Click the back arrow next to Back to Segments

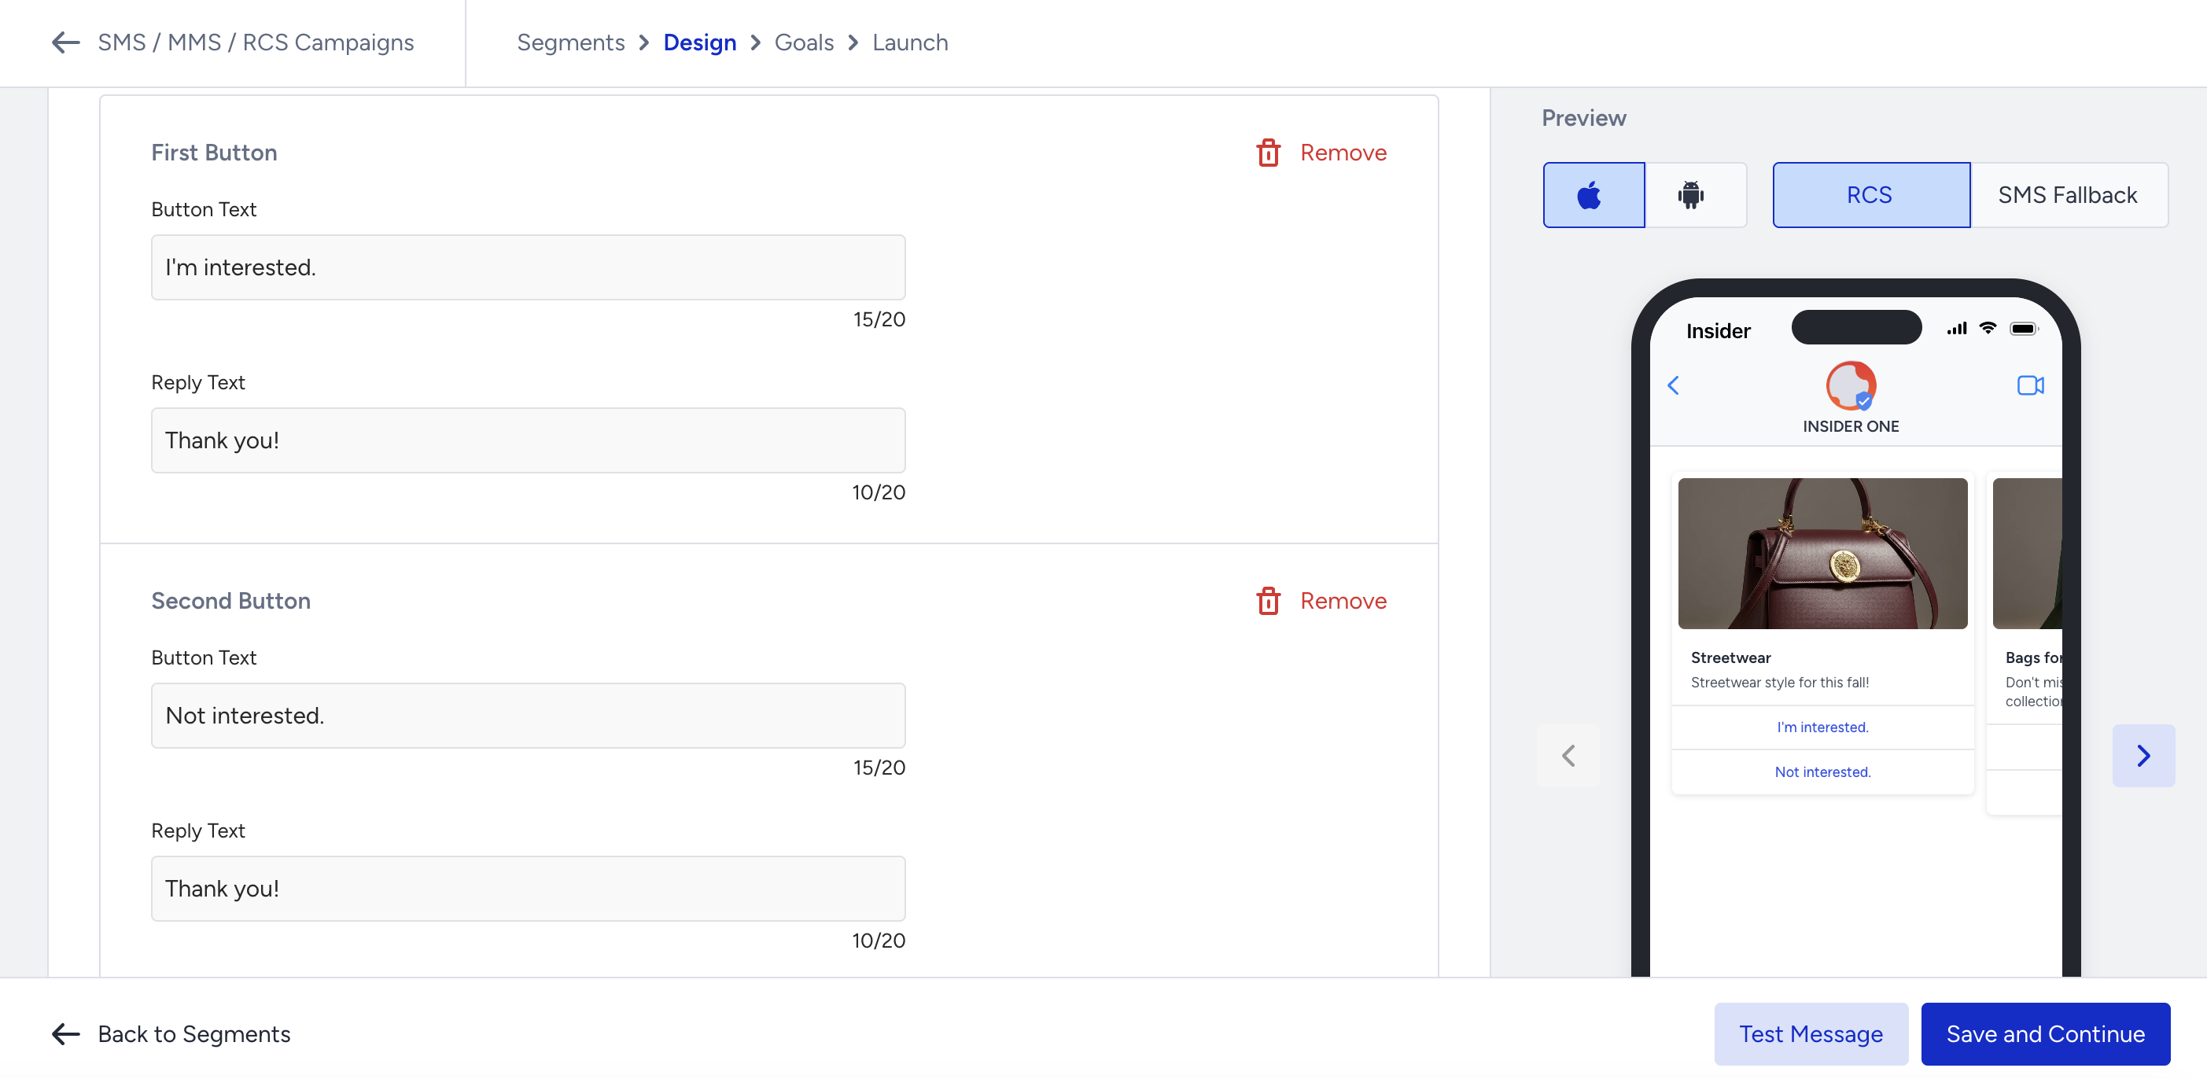coord(66,1033)
